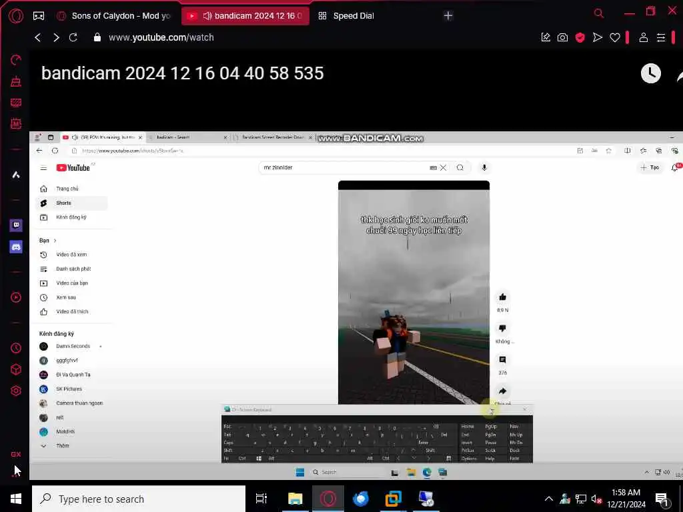Image resolution: width=683 pixels, height=512 pixels.
Task: Open the media Player sidebar icon
Action: [x=16, y=297]
